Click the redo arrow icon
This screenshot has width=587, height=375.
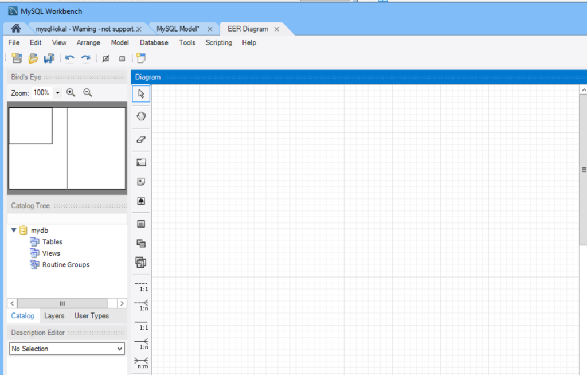click(86, 58)
